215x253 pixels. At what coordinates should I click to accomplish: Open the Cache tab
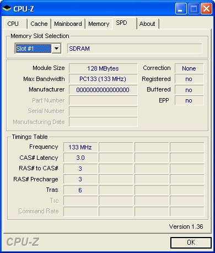[x=39, y=24]
